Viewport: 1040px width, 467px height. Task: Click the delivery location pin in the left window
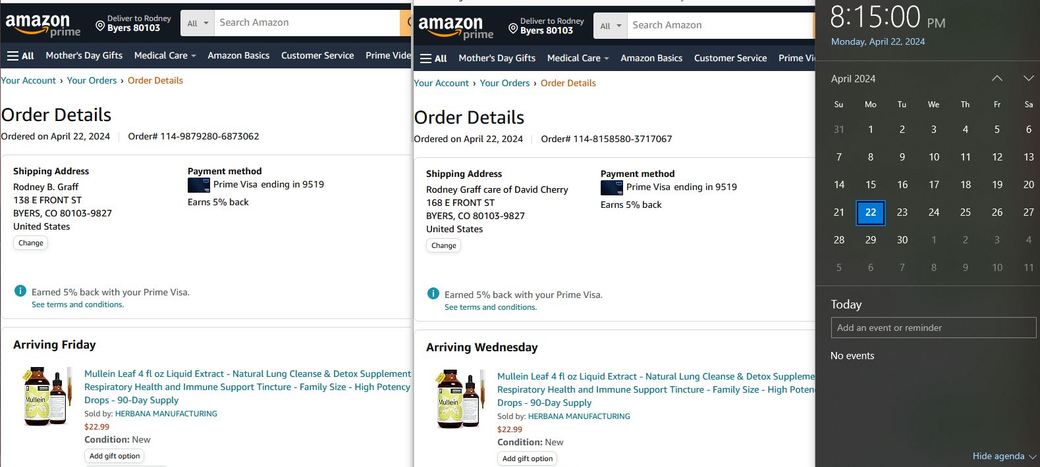(x=100, y=26)
